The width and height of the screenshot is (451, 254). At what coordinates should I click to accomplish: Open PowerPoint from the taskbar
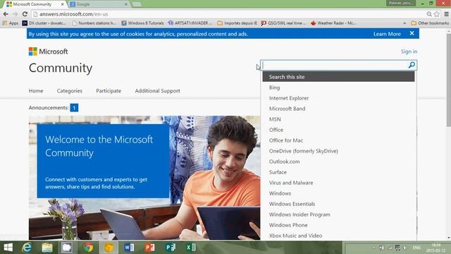[149, 248]
